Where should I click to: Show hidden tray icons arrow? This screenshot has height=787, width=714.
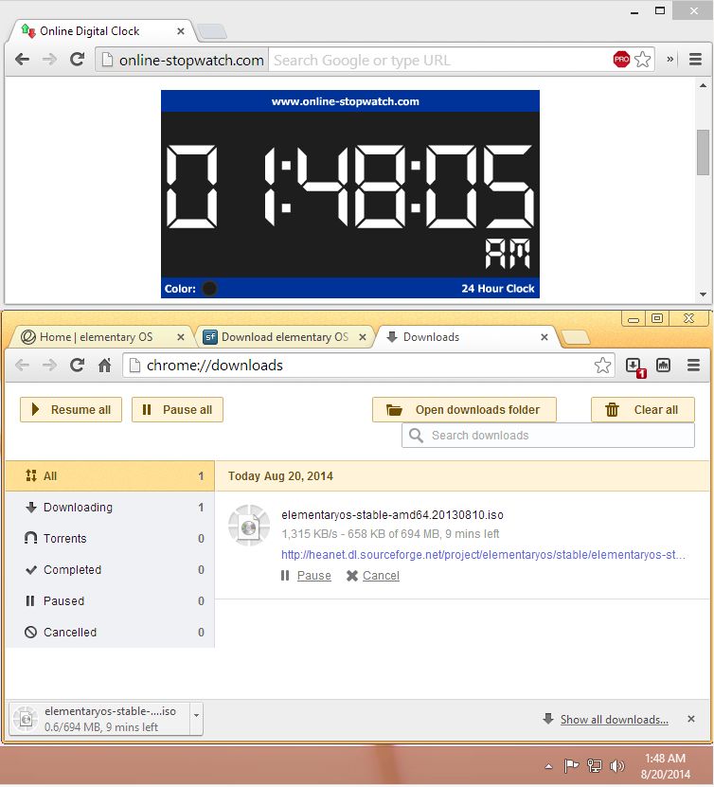tap(548, 766)
